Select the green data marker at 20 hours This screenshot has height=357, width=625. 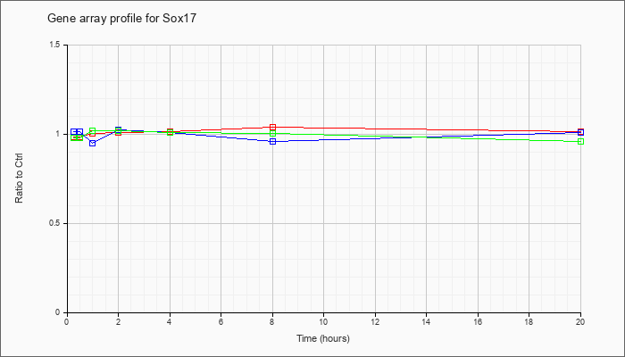coord(580,141)
